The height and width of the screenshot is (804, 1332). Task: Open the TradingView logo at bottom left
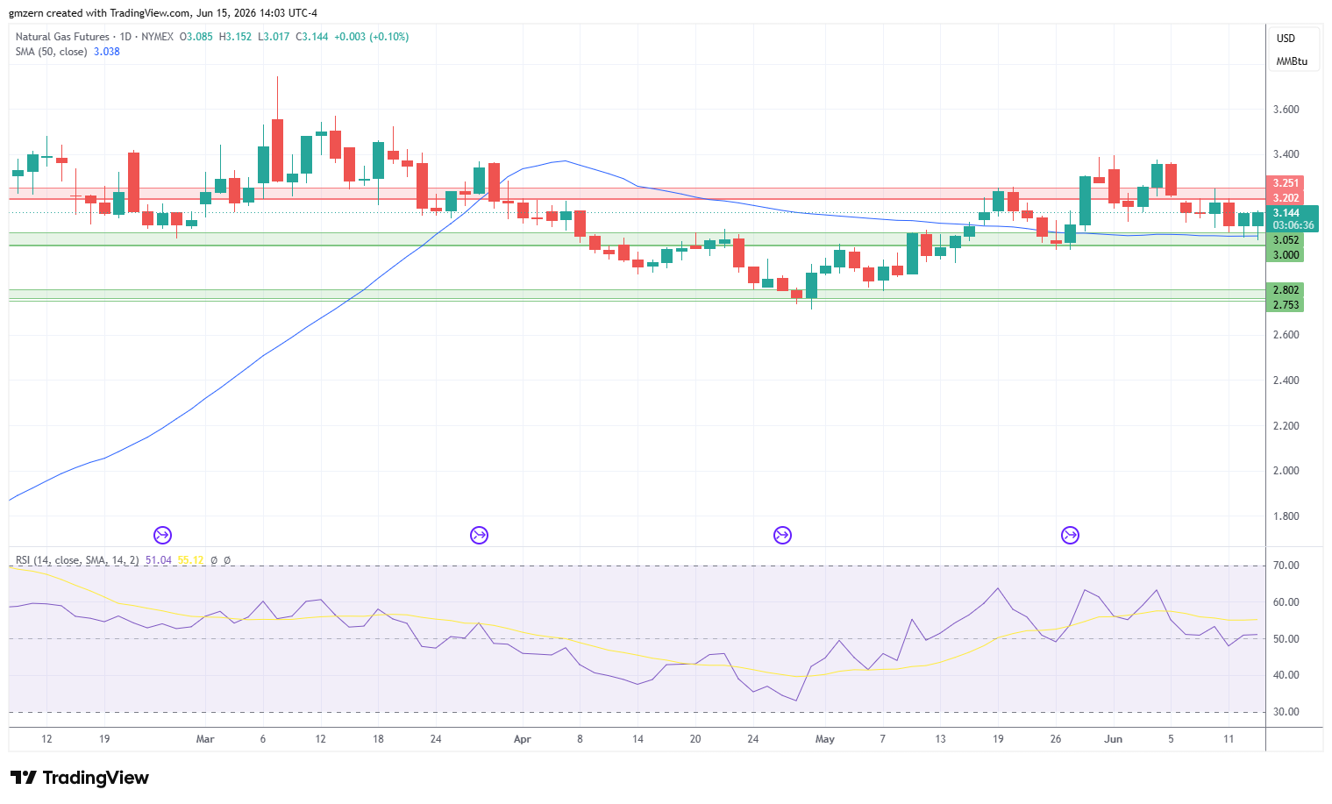[80, 778]
